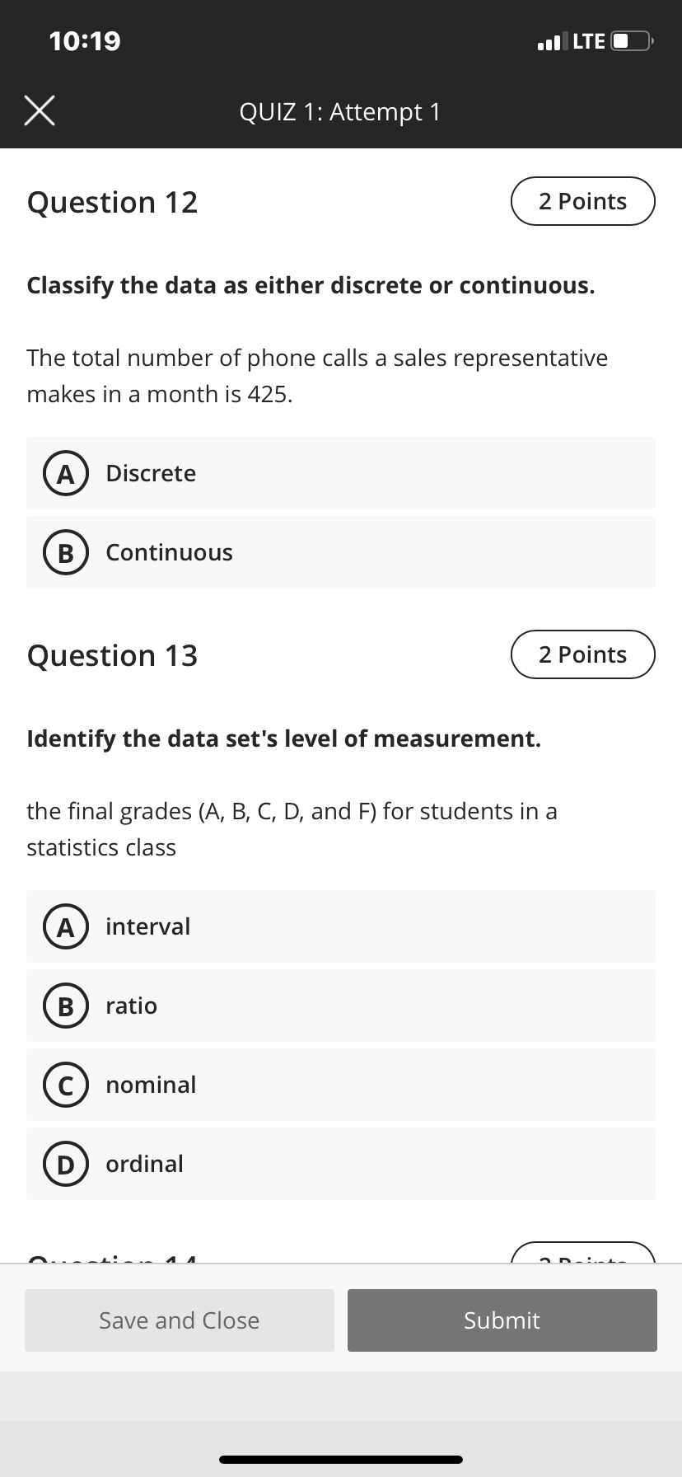Click Save and Close button
This screenshot has height=1477, width=682.
180,1320
